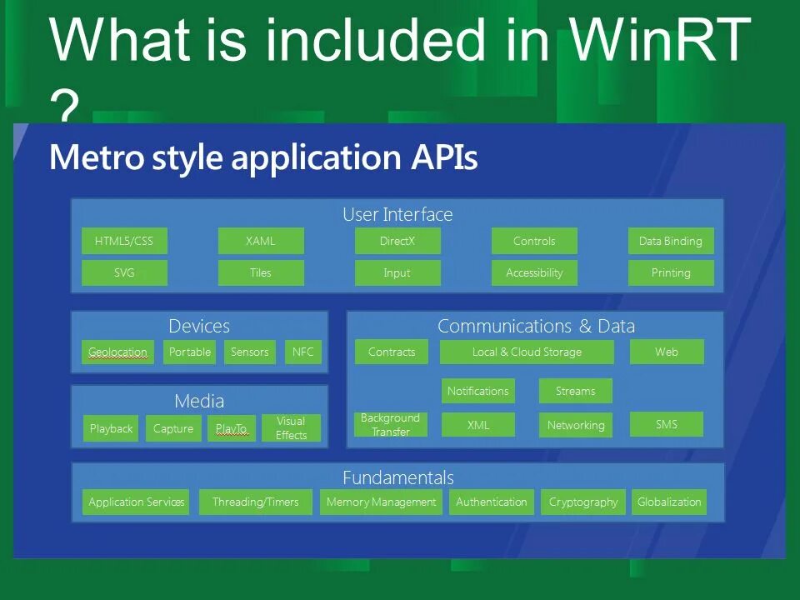This screenshot has height=600, width=800.
Task: Click the Authentication box
Action: 492,502
